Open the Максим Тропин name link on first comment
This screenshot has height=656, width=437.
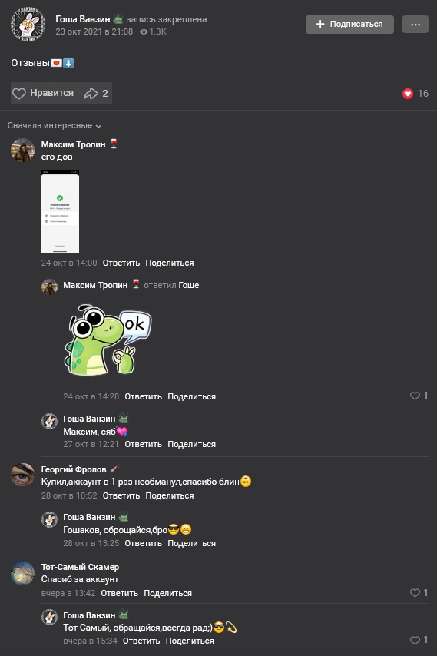[x=73, y=144]
